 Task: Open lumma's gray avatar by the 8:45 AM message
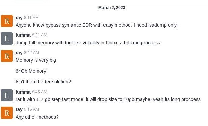coord(7,95)
